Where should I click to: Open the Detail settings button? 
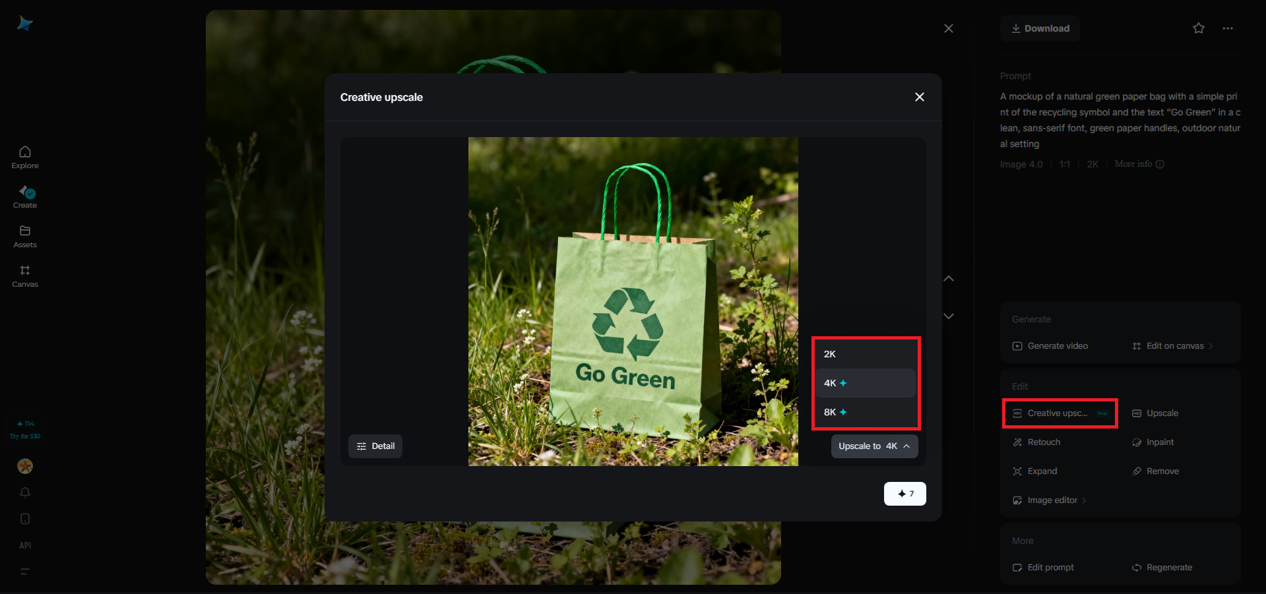[x=375, y=446]
